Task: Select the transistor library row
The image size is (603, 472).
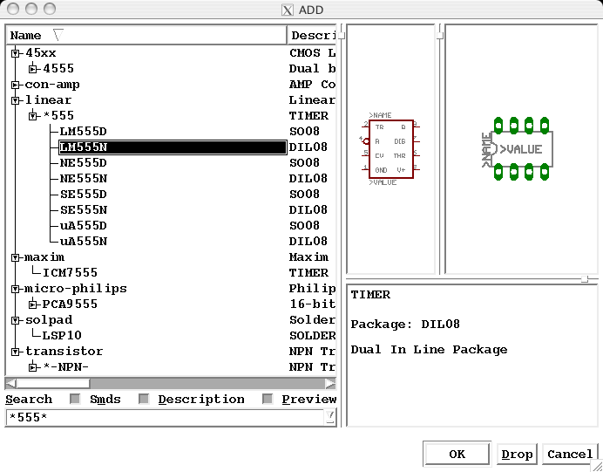Action: pos(64,352)
